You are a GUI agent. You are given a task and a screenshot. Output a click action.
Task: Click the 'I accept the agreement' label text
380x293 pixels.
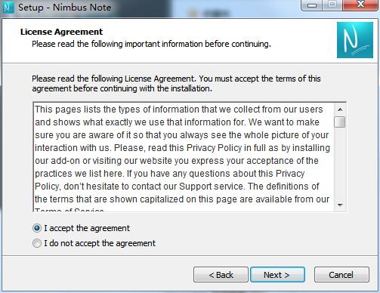[87, 228]
